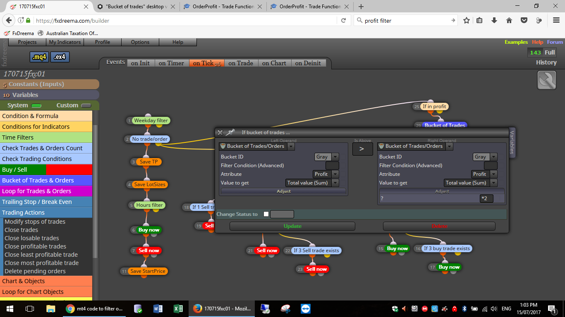Open Windows Start menu
The image size is (565, 317).
click(10, 308)
